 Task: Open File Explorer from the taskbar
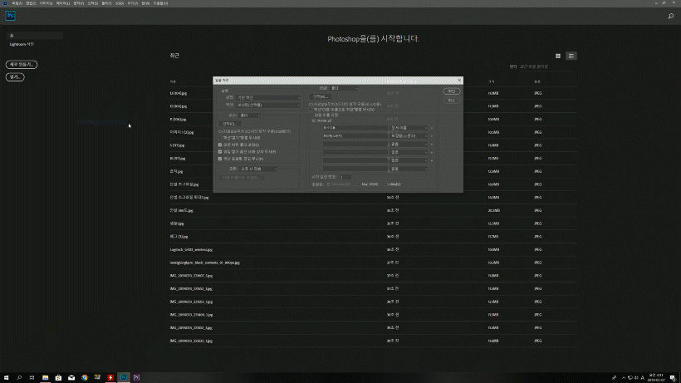45,377
